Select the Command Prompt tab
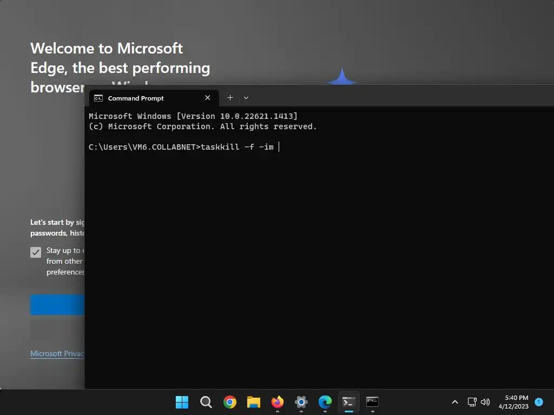554x415 pixels. coord(154,98)
